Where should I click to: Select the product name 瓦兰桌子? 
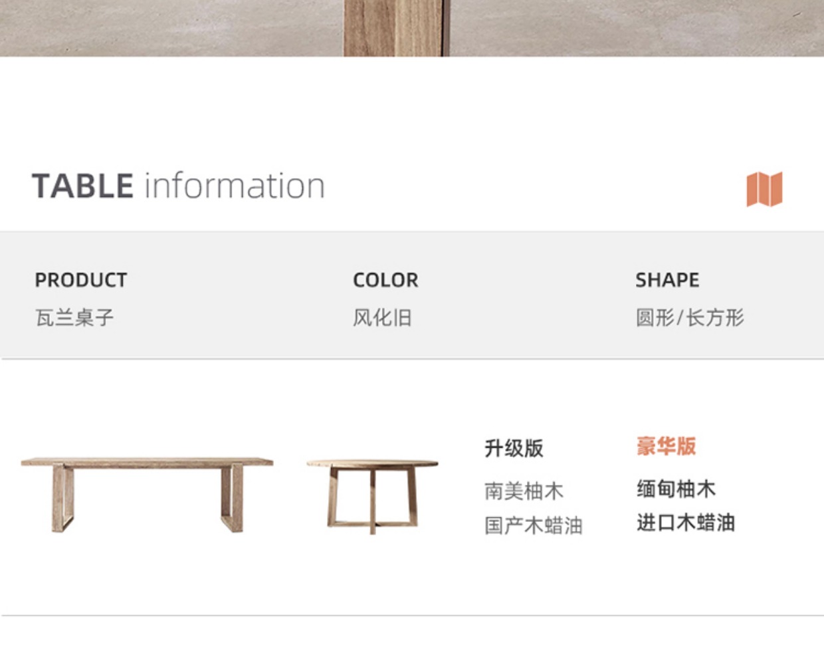[74, 318]
